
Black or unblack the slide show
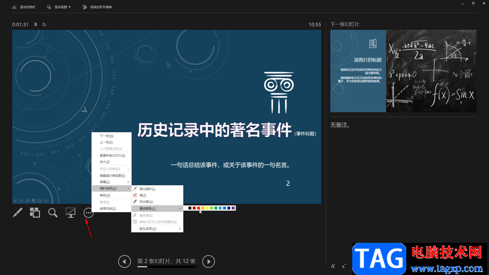coord(71,212)
